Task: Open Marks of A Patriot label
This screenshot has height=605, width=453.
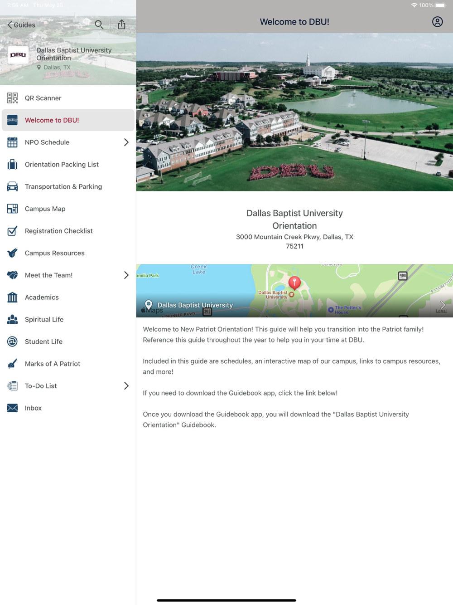Action: [x=53, y=364]
